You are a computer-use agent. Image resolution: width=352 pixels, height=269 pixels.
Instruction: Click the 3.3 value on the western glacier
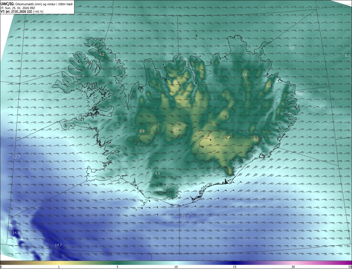click(x=142, y=131)
